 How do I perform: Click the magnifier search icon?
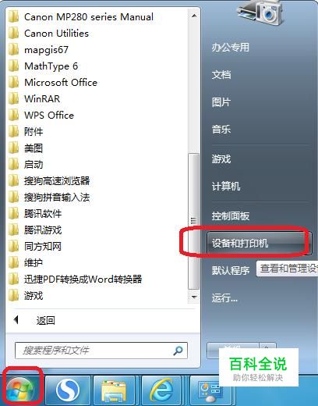(178, 351)
